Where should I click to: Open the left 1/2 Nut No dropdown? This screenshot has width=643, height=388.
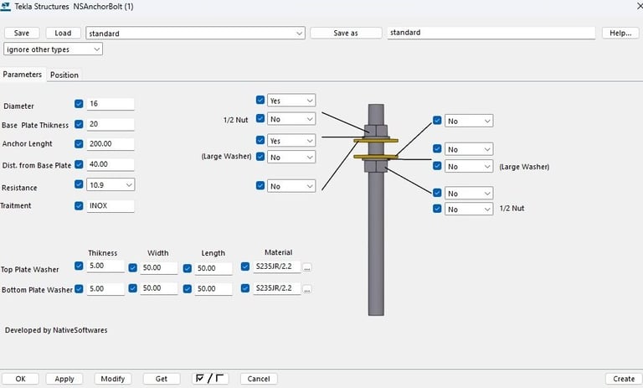(x=291, y=119)
